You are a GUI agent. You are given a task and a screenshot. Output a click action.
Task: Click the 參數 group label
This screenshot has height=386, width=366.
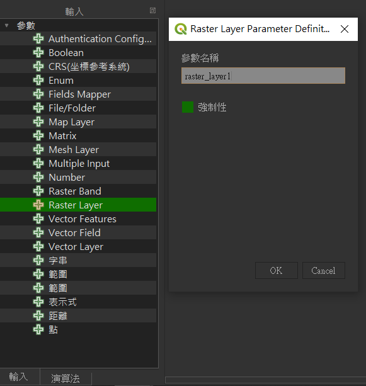coord(26,25)
